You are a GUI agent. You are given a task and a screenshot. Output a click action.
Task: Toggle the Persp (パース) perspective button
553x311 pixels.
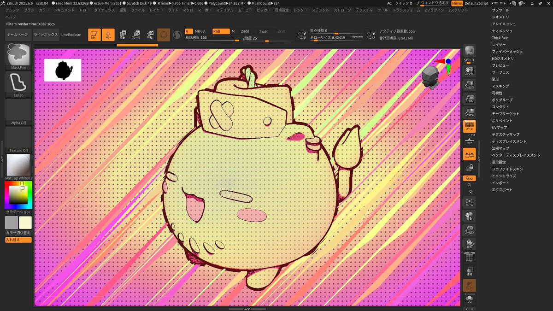point(470,127)
